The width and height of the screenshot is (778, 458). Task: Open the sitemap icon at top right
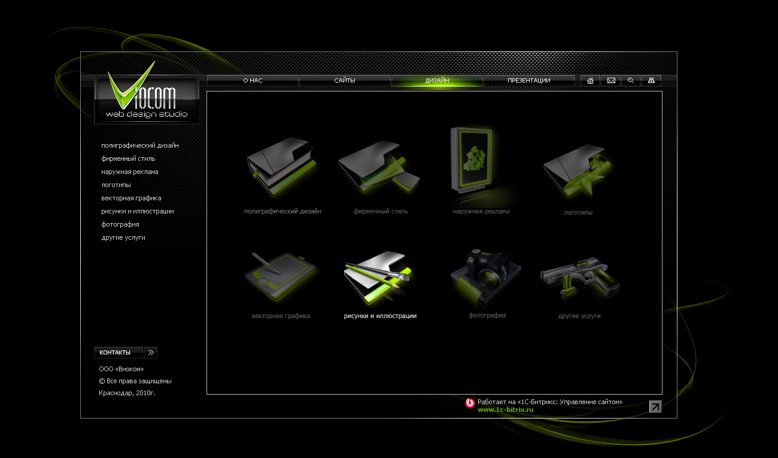[651, 80]
